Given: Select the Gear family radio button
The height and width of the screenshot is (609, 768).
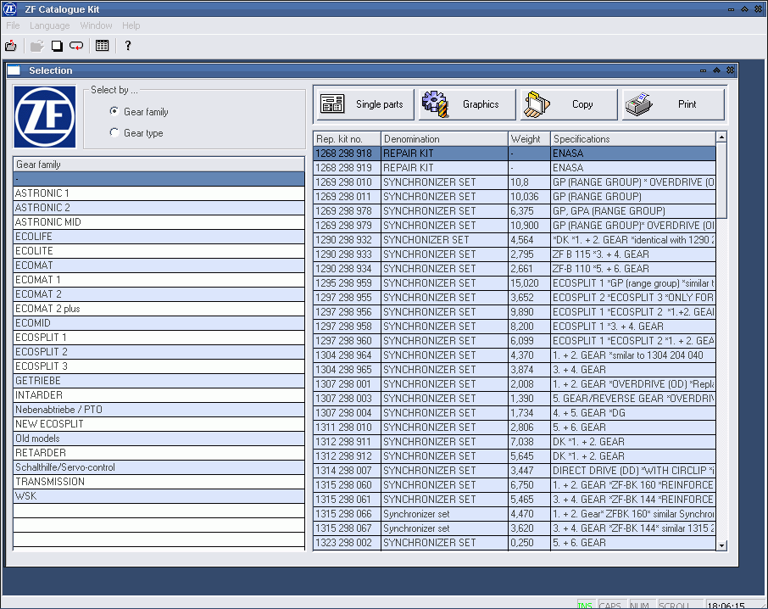Looking at the screenshot, I should tap(114, 112).
